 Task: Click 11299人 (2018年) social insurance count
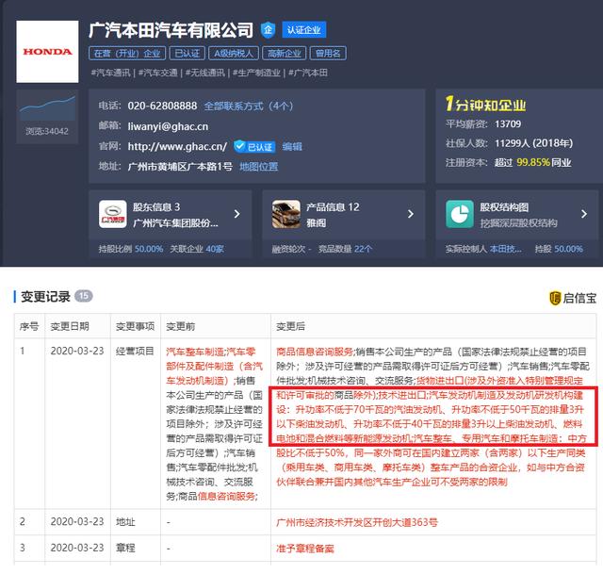[533, 143]
